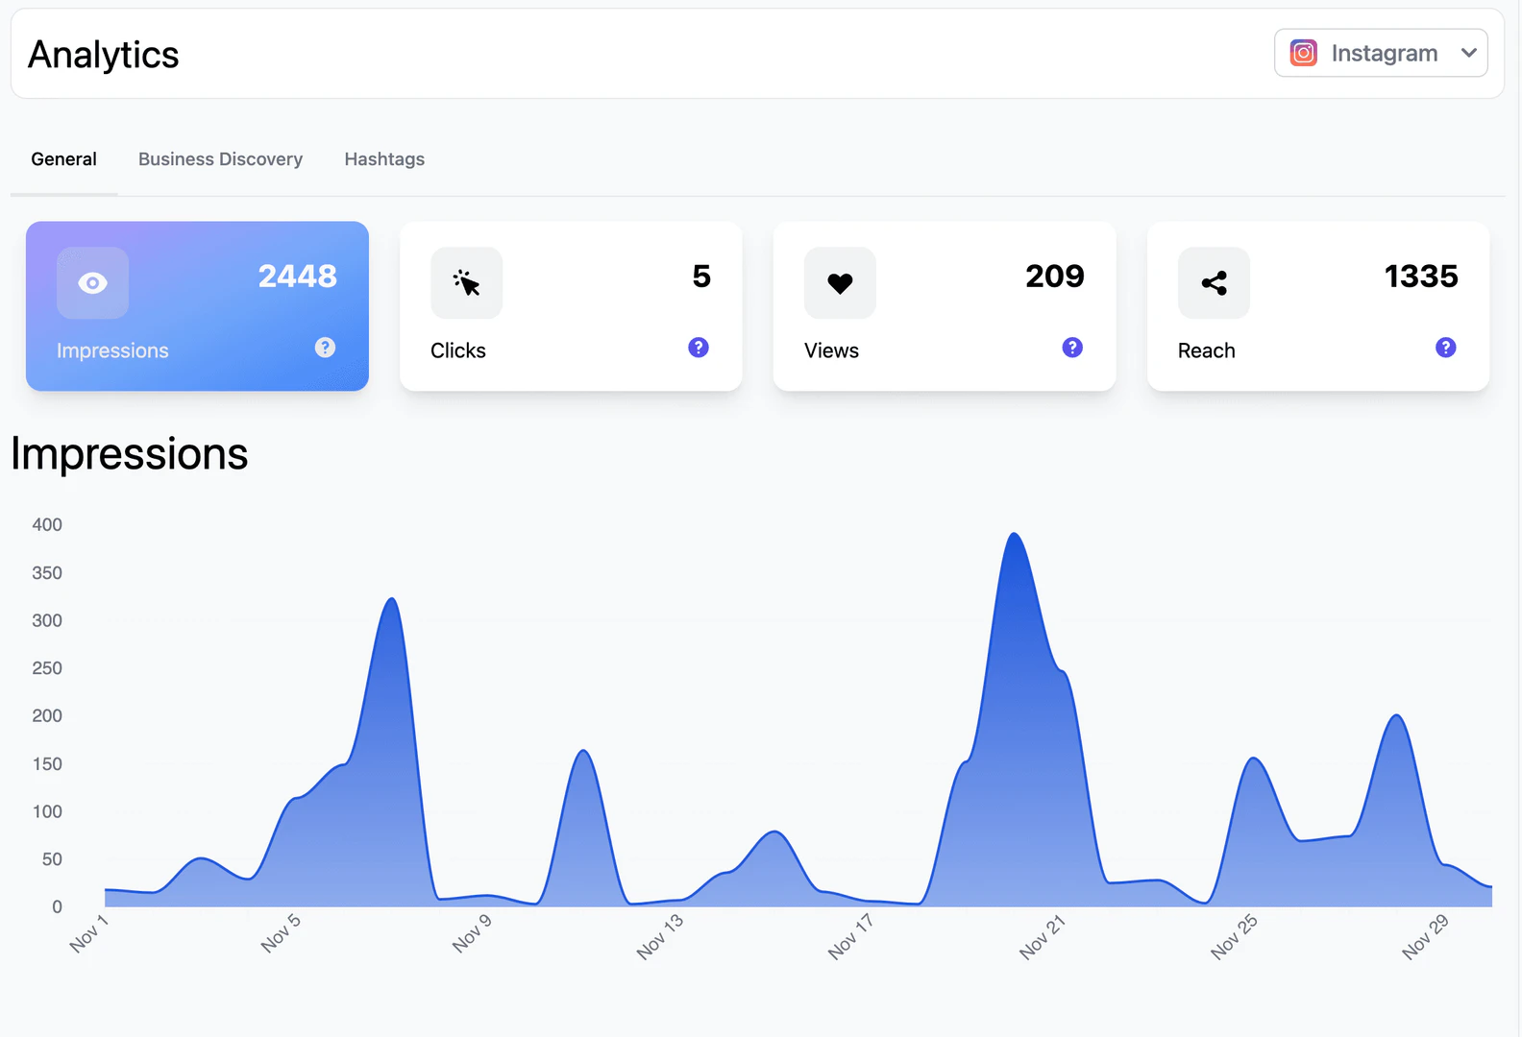Open the Instagram platform dropdown
Viewport: 1522px width, 1037px height.
pyautogui.click(x=1381, y=53)
